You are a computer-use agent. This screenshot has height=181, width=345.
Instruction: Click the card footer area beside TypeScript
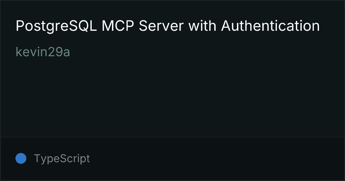pyautogui.click(x=217, y=159)
